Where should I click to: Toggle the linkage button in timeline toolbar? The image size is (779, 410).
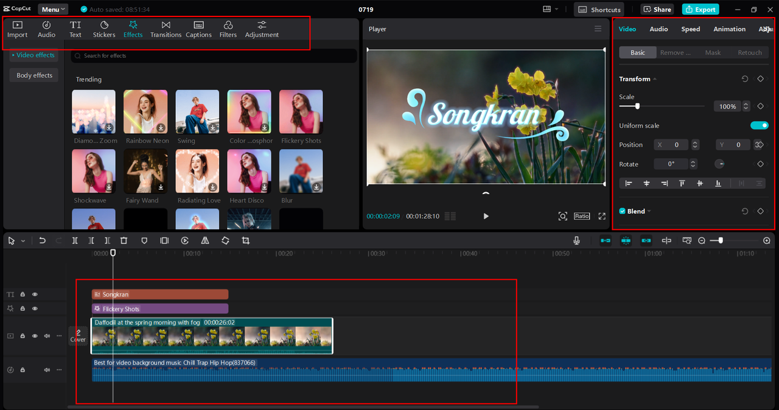point(646,241)
